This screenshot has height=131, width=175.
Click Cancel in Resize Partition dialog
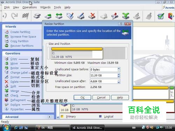[x=101, y=97]
